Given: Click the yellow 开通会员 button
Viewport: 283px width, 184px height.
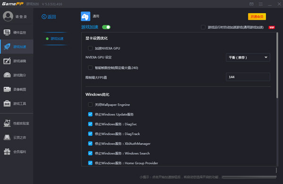Looking at the screenshot, I should 257,17.
